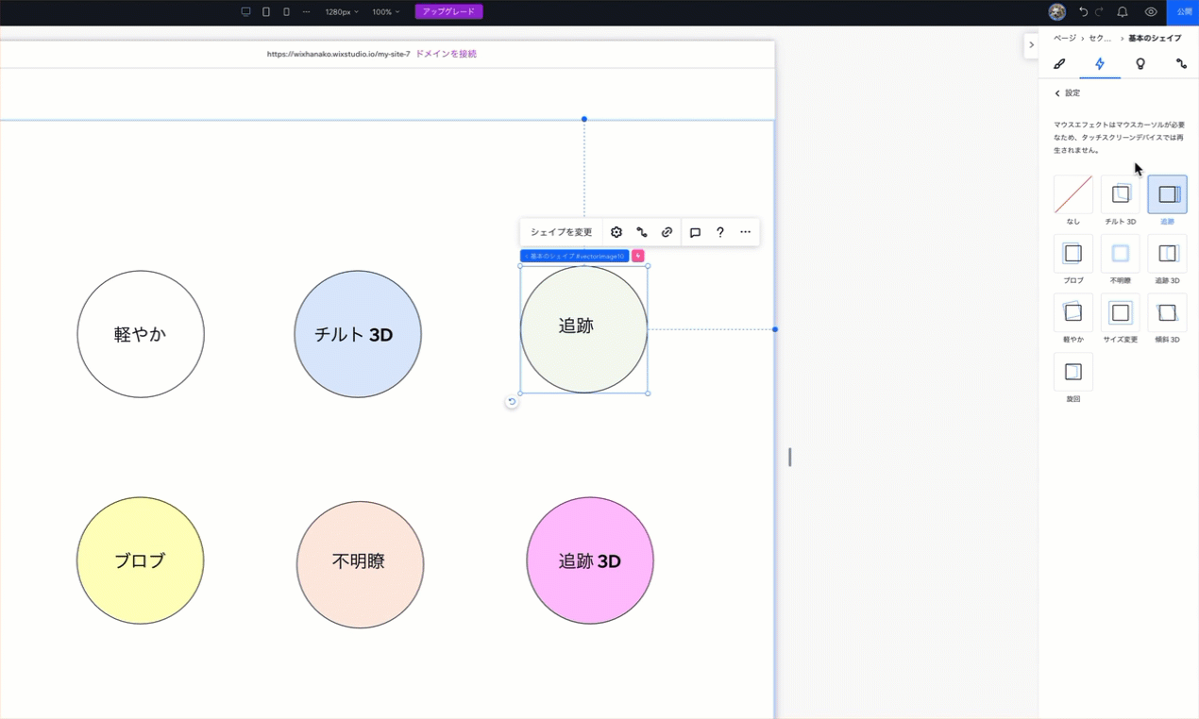Image resolution: width=1199 pixels, height=719 pixels.
Task: Select the 追跡 3D mouse effect tile
Action: (x=1168, y=254)
